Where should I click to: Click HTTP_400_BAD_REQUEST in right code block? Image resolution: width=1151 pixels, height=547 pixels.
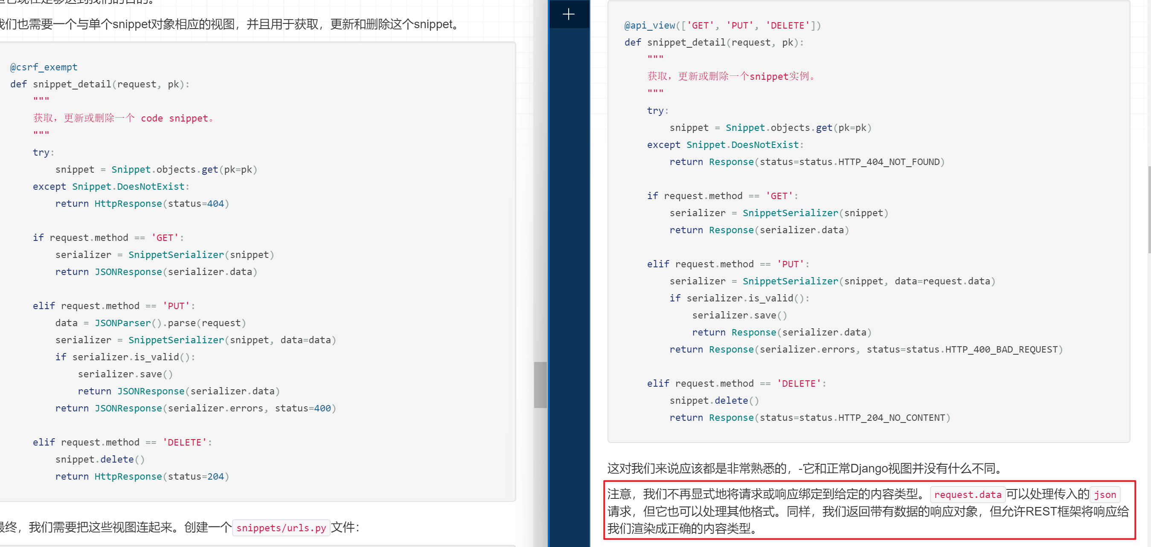tap(1001, 349)
